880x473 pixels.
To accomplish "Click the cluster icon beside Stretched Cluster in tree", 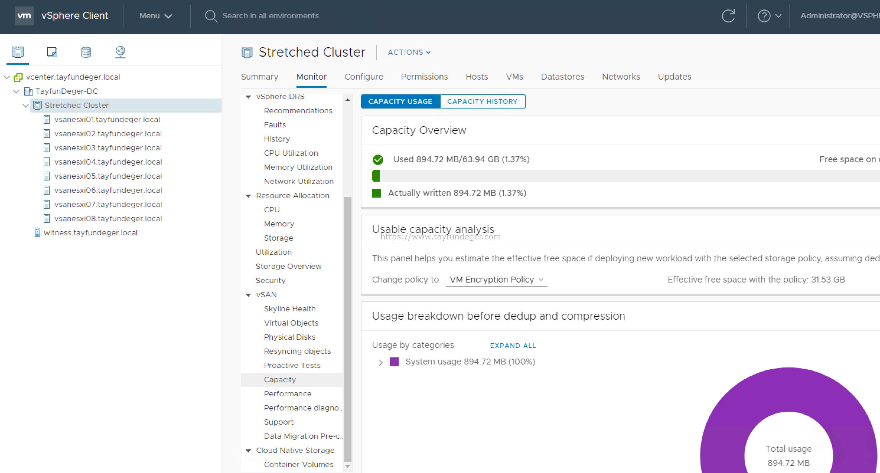I will [x=37, y=105].
